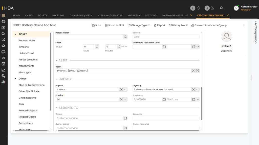Select Request data in the tree
This screenshot has width=259, height=145.
[x=27, y=41]
